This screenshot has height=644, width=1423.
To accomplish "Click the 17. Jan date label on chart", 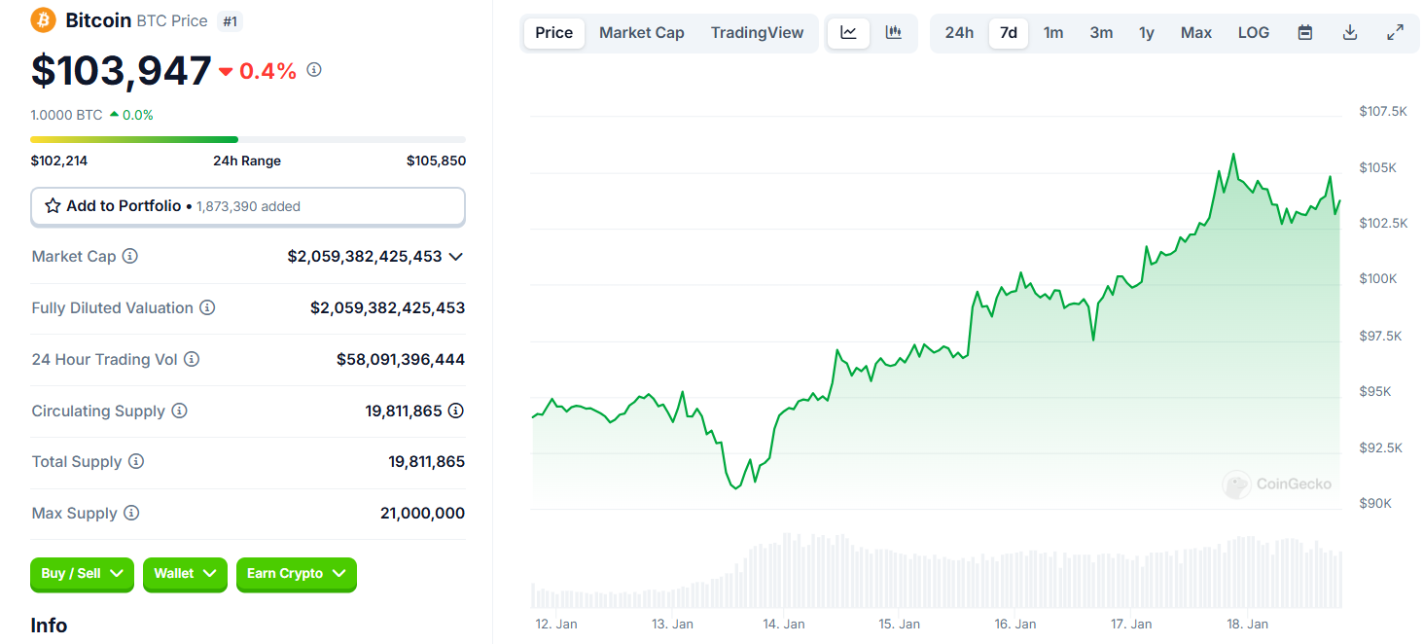I will 1131,624.
